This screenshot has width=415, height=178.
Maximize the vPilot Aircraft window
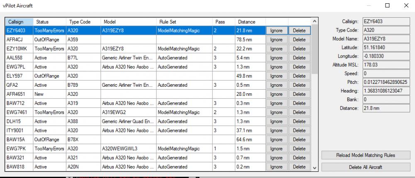click(x=387, y=5)
